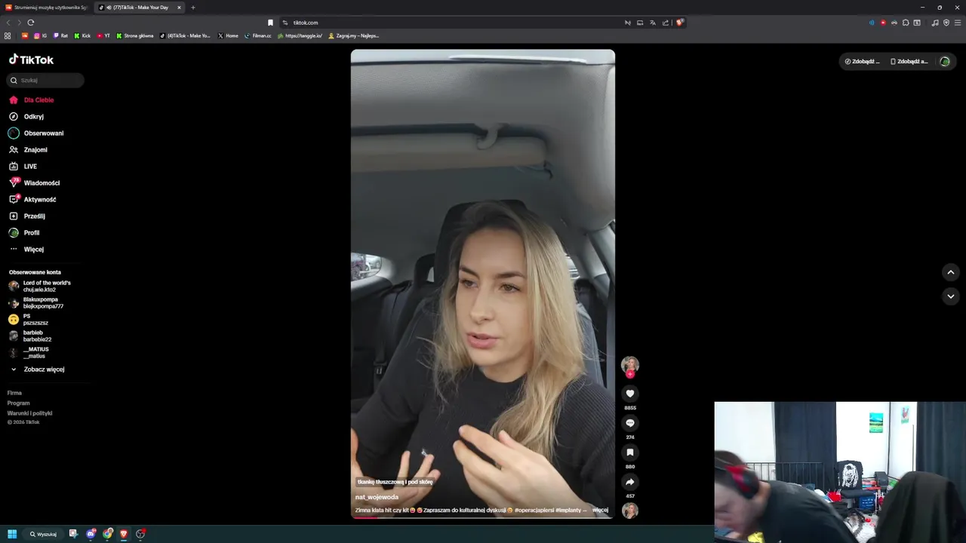Open the media control music note icon

[935, 23]
